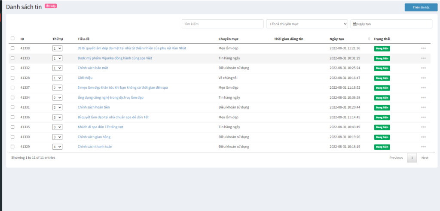The image size is (440, 211).
Task: Go to the Next pagination page
Action: click(425, 158)
